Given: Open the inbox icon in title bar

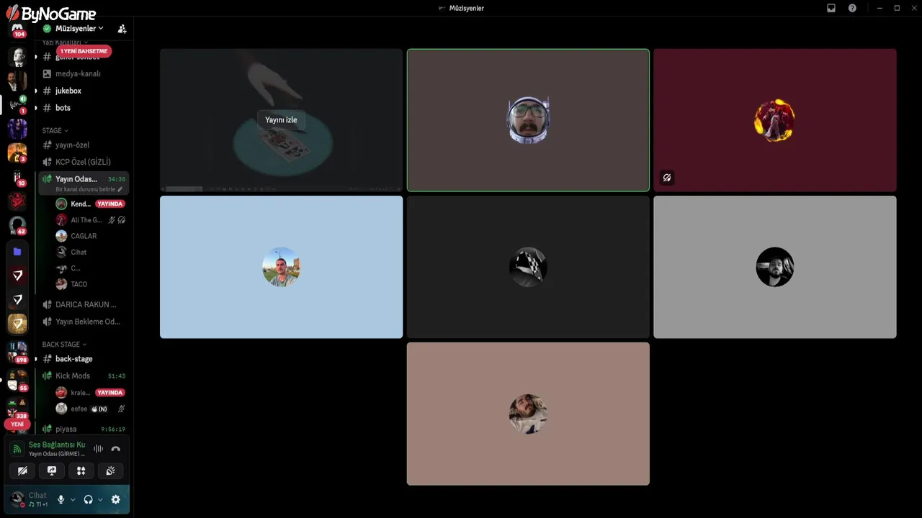Looking at the screenshot, I should [831, 8].
